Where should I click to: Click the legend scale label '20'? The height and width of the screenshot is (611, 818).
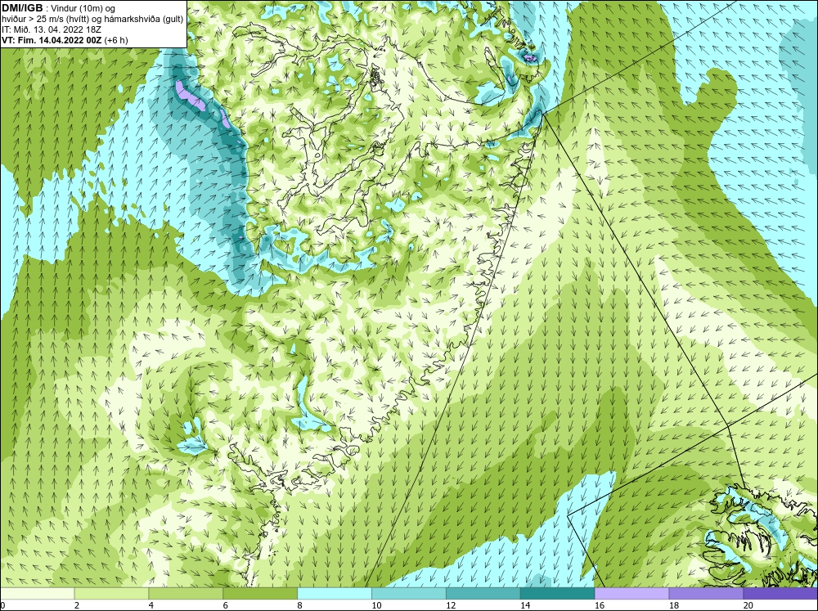pos(748,605)
